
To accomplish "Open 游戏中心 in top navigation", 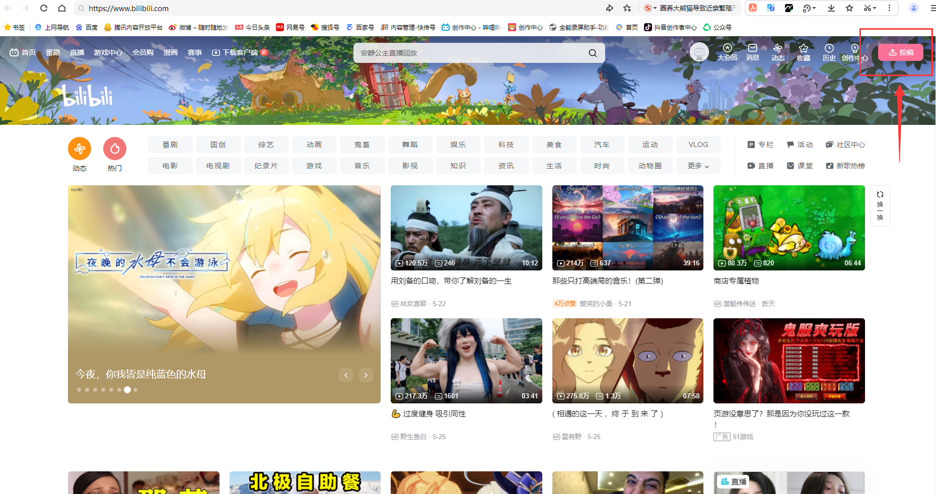I will click(x=108, y=52).
